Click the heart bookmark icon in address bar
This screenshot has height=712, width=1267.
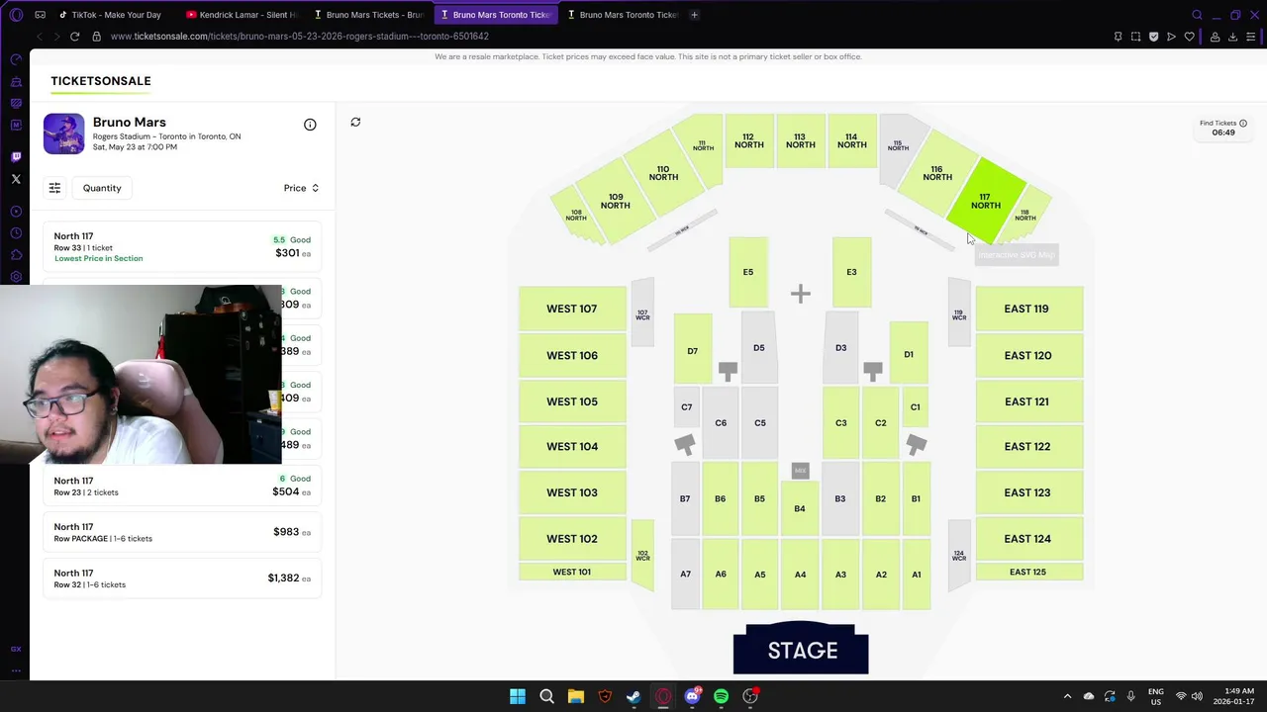coord(1189,37)
